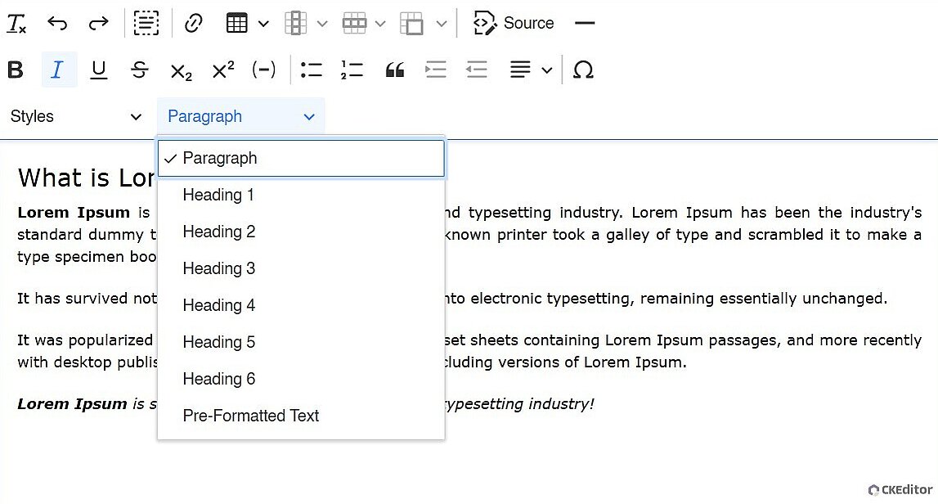Open the CKEditor branding link
Viewport: 938px width, 504px height.
900,490
